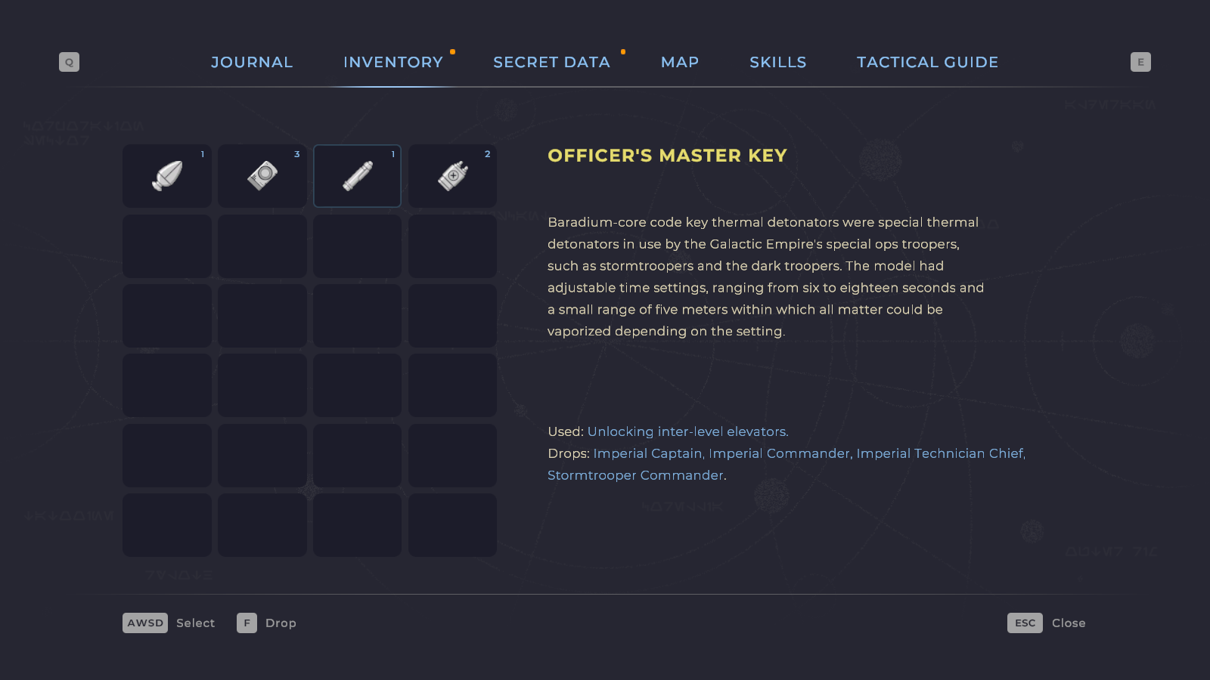Select the medical pack item with quantity 2

[452, 176]
